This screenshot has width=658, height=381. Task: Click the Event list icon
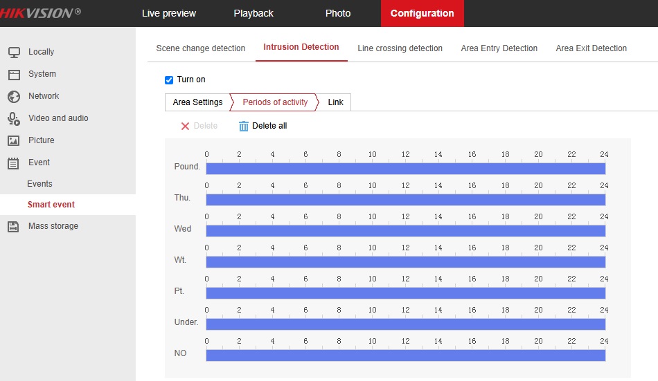point(14,162)
